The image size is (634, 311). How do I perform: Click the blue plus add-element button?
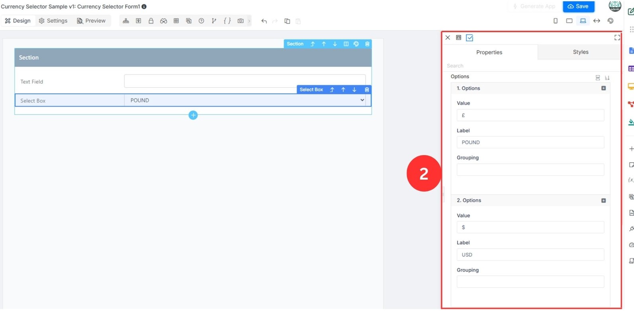(x=193, y=115)
